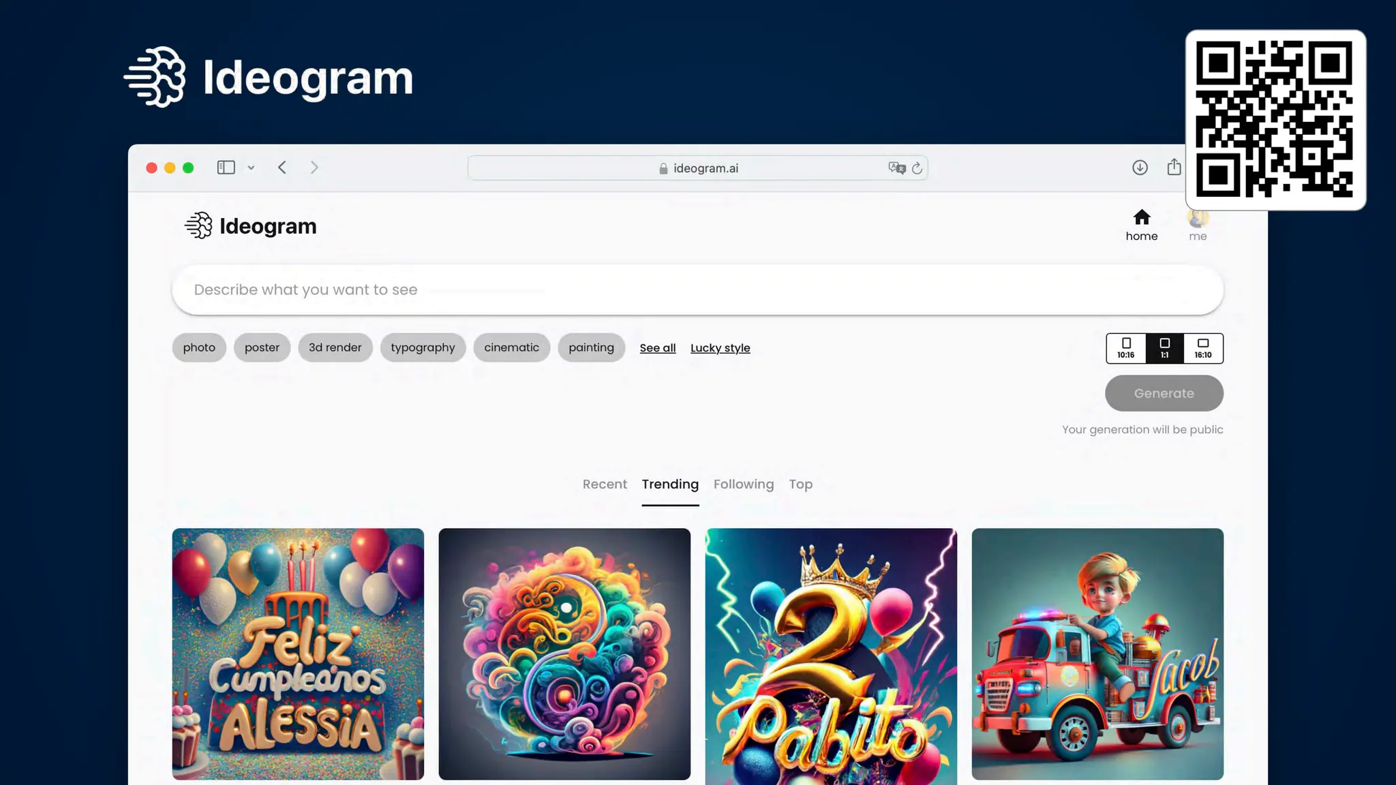Screen dimensions: 1396x785
Task: Click the Lucky style link
Action: pos(720,348)
